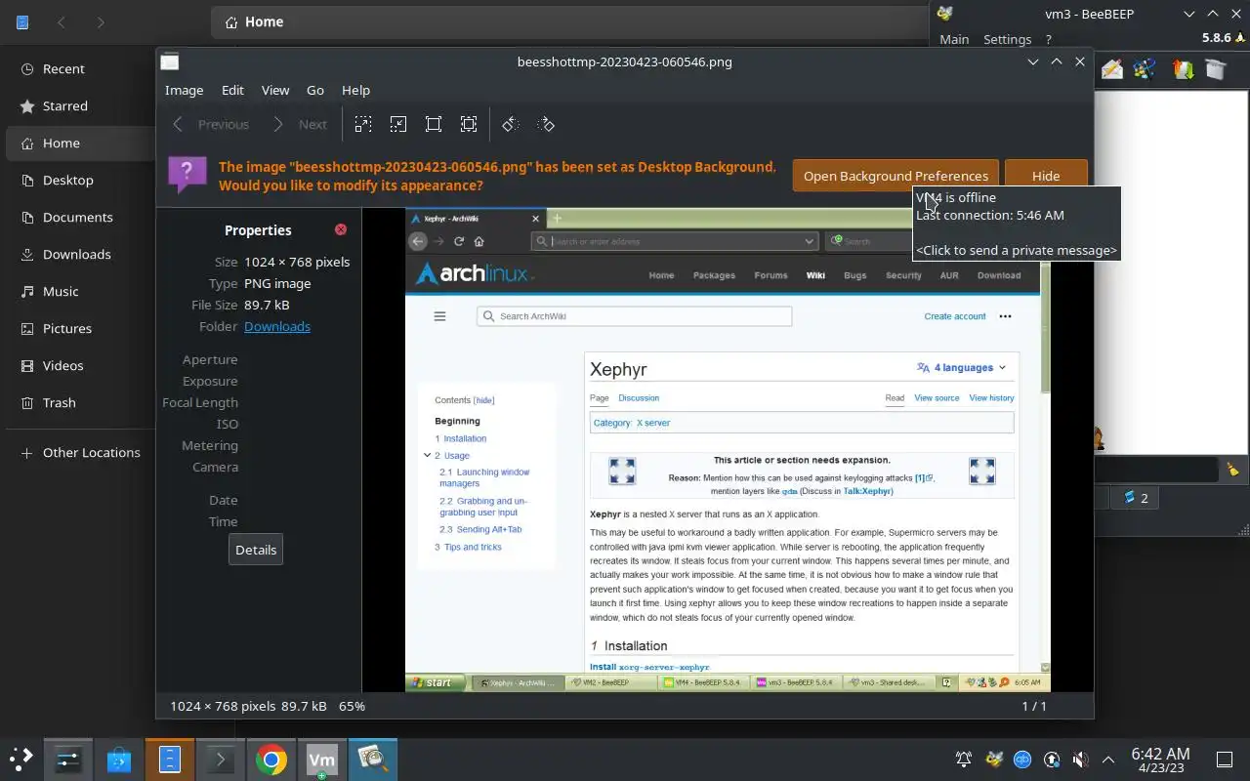Screen dimensions: 1250x781
Task: Open Other Locations in the sidebar
Action: click(78, 452)
